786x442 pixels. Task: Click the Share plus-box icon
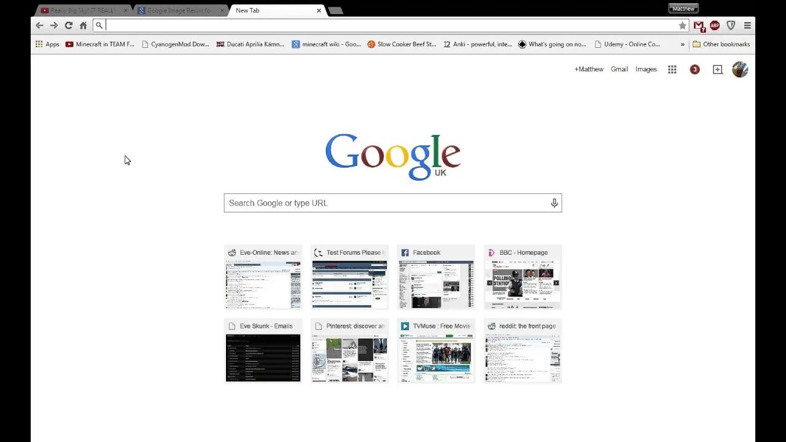[x=717, y=69]
